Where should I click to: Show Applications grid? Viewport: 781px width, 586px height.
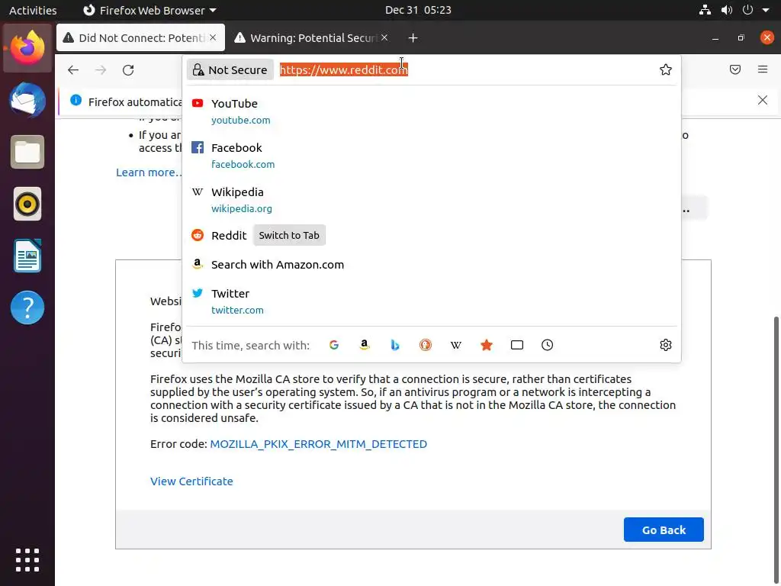27,559
